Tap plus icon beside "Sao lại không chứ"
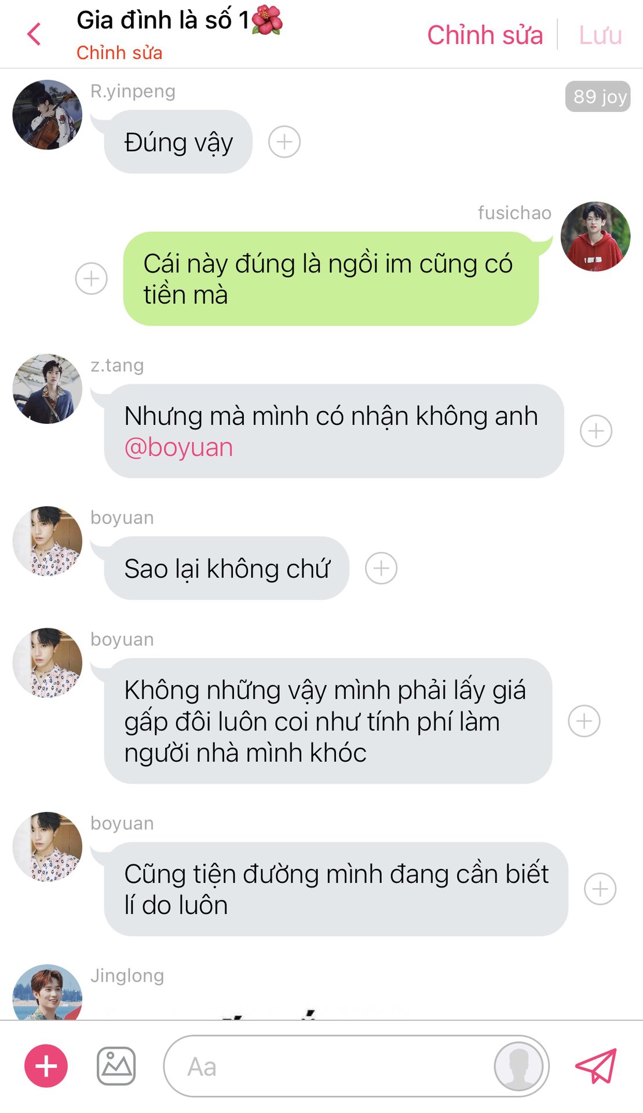Viewport: 643px width, 1113px height. [x=381, y=568]
